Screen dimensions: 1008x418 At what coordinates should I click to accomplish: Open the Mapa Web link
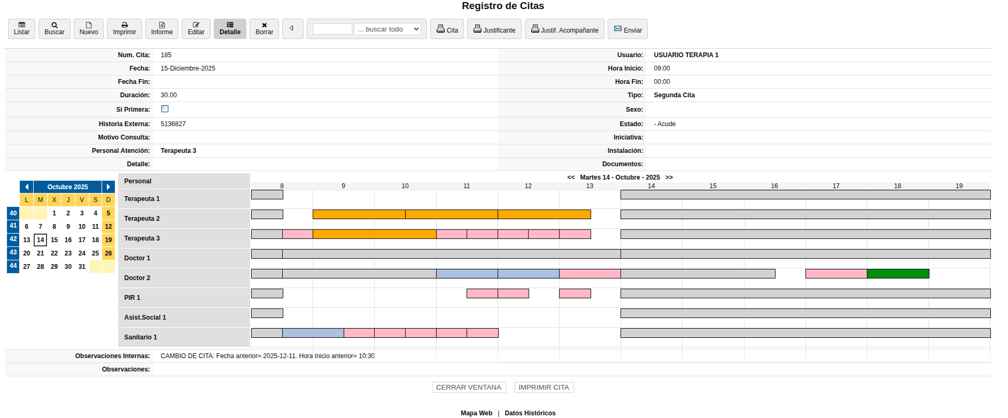click(x=476, y=413)
